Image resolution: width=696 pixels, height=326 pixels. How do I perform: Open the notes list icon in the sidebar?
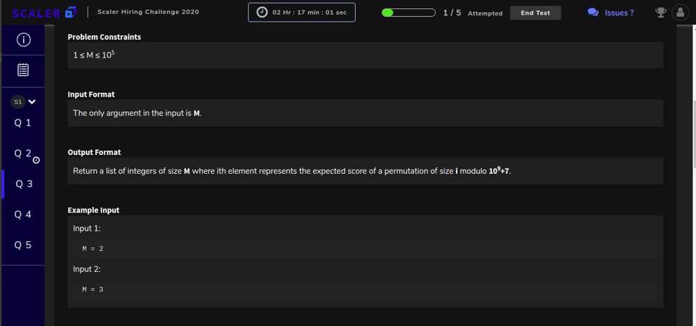(x=23, y=70)
